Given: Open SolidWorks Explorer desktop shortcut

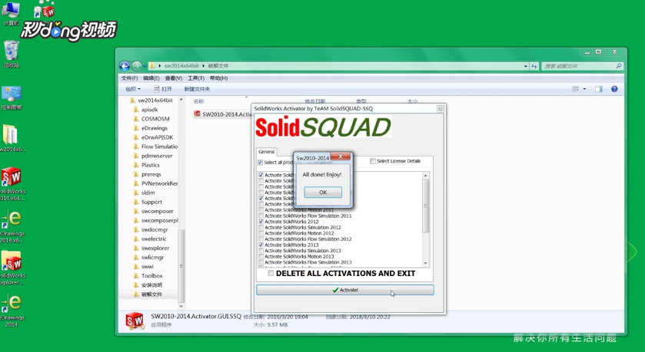Looking at the screenshot, I should [12, 268].
